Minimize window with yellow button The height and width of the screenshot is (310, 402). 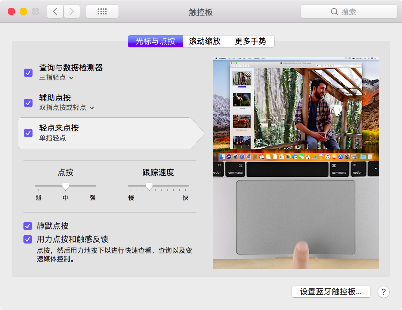pyautogui.click(x=23, y=11)
